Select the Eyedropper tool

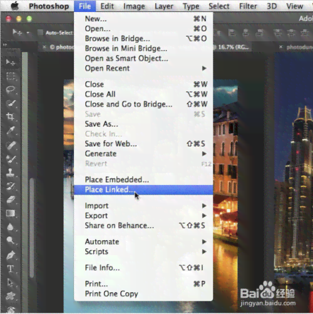tap(11, 131)
